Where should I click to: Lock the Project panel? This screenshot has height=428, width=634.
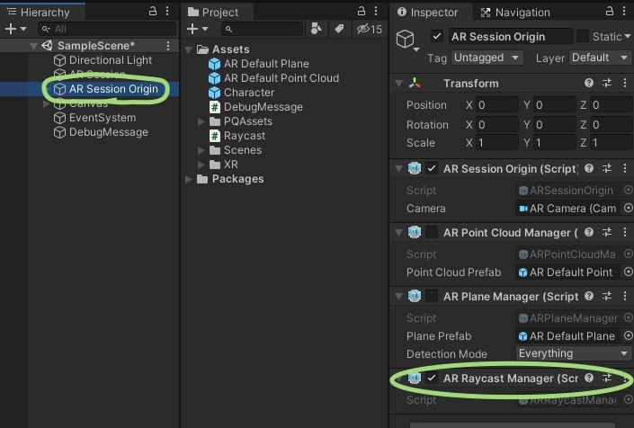coord(362,11)
